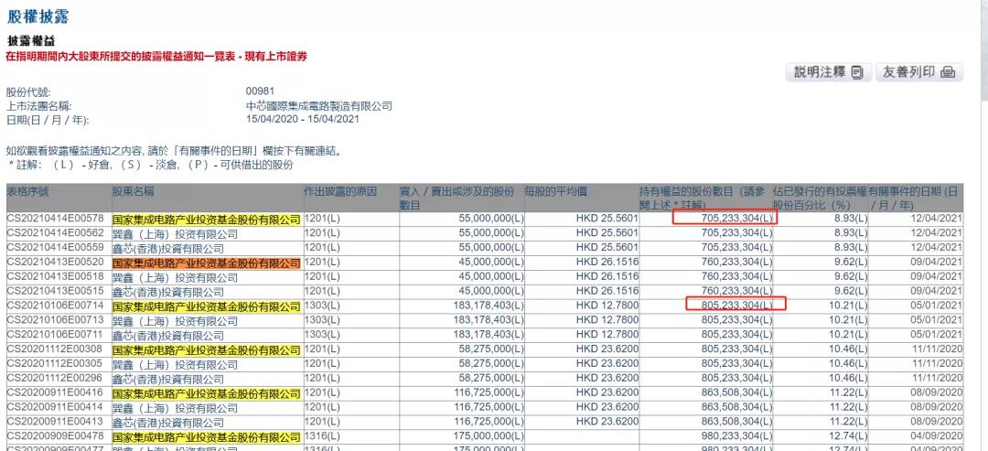Click form serial CS20200911E00413
The height and width of the screenshot is (451, 988).
pos(55,422)
